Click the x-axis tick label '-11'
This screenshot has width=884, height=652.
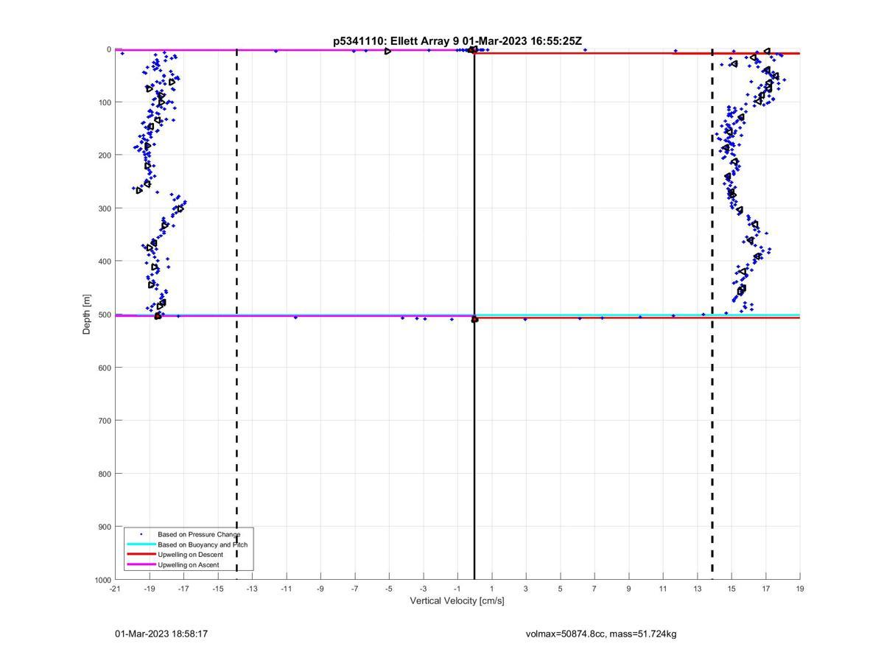pos(286,589)
